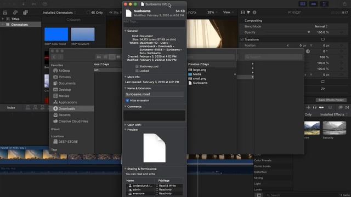
Task: Click the photos and audio sidebar icon
Action: point(15,13)
